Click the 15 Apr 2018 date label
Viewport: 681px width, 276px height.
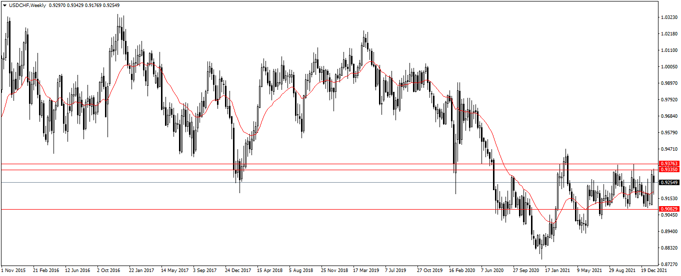pos(270,270)
